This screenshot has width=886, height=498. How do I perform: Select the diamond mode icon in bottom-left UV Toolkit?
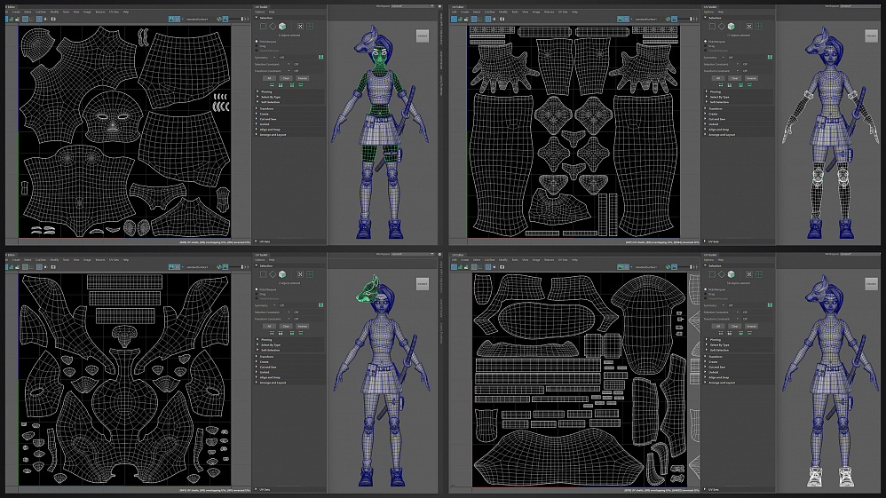point(273,274)
